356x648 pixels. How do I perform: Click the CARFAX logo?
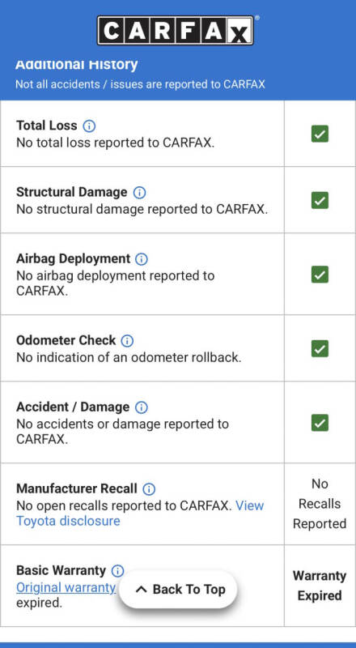pyautogui.click(x=176, y=30)
